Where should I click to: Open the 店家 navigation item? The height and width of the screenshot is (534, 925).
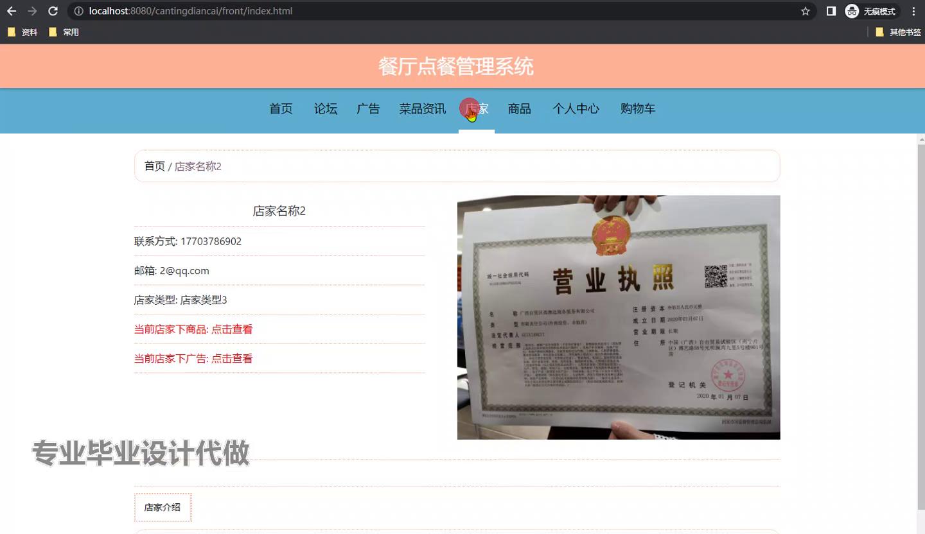point(477,108)
